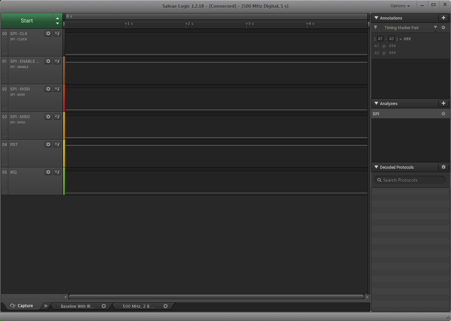Click the red SPI - MOSI color bar

[x=64, y=98]
